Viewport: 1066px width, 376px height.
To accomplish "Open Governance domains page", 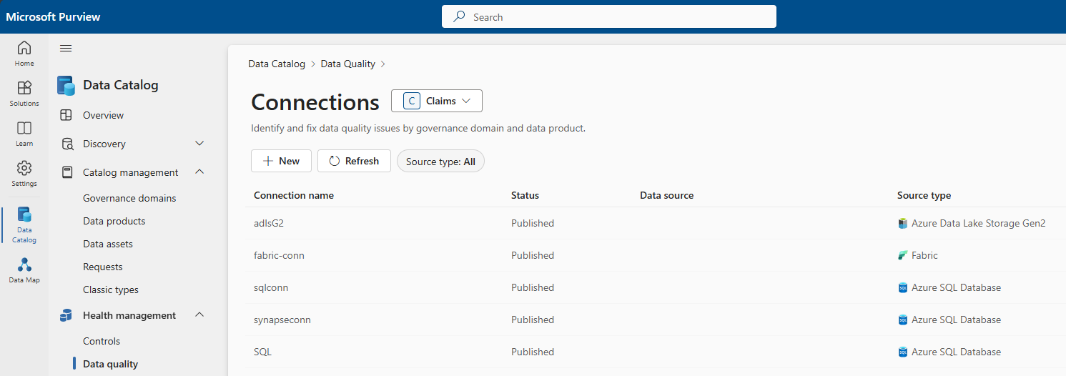I will [129, 198].
